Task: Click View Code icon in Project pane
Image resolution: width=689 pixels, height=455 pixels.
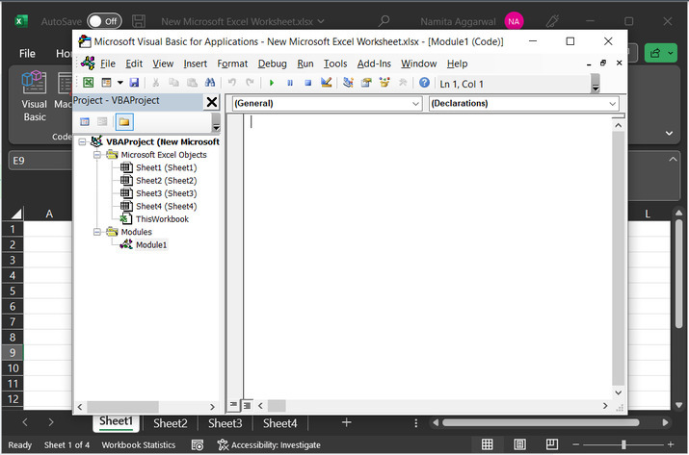Action: click(85, 122)
